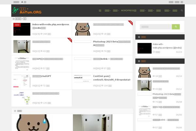Screen dimensions: 196x131
Task: Click the magnifier icon in the dark navigation bar
Action: [182, 10]
